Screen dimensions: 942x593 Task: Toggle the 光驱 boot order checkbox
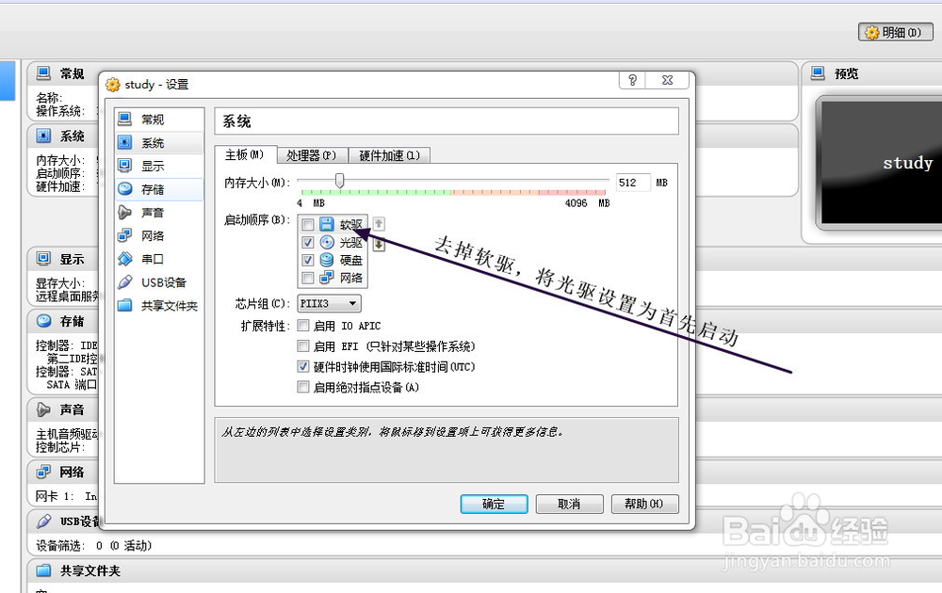(308, 243)
